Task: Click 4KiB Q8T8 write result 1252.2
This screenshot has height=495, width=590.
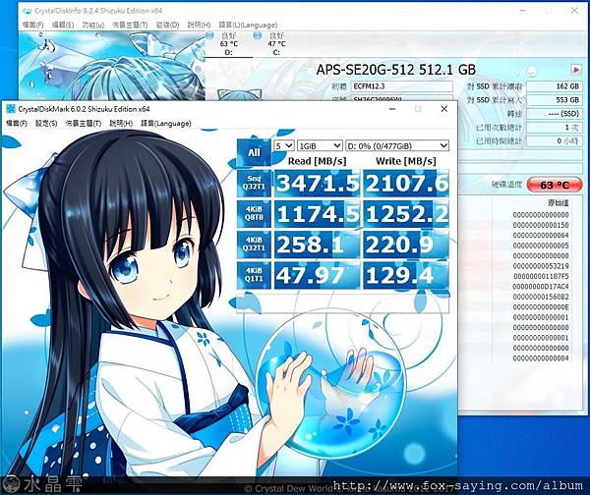Action: [406, 214]
